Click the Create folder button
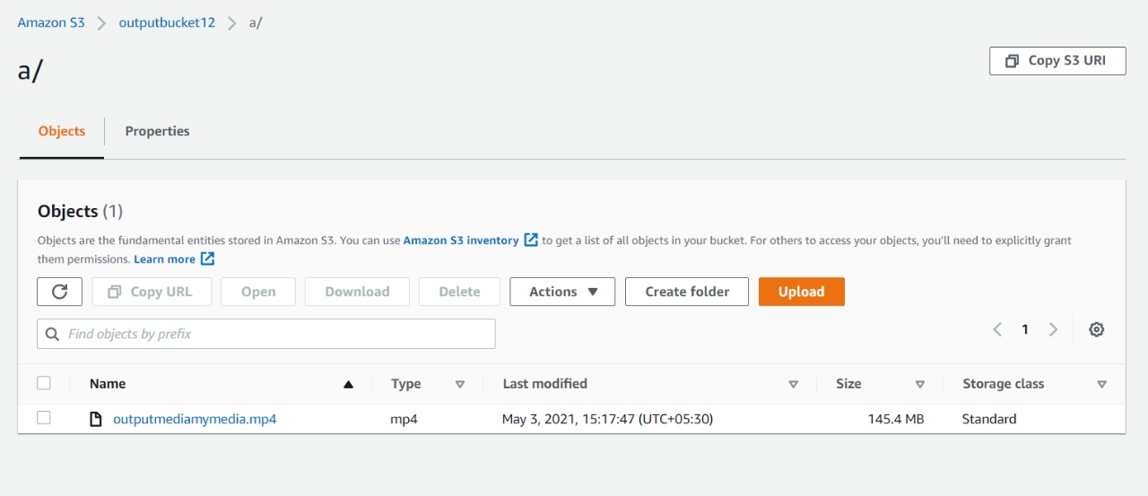 (x=687, y=292)
